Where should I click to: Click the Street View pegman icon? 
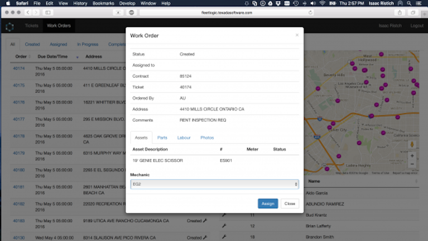[x=412, y=144]
